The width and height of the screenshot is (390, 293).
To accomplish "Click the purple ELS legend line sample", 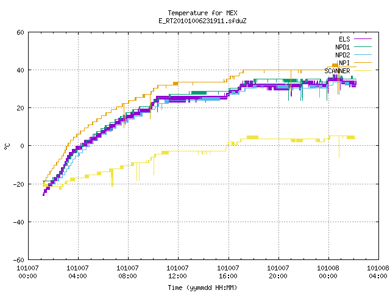I will tap(363, 39).
